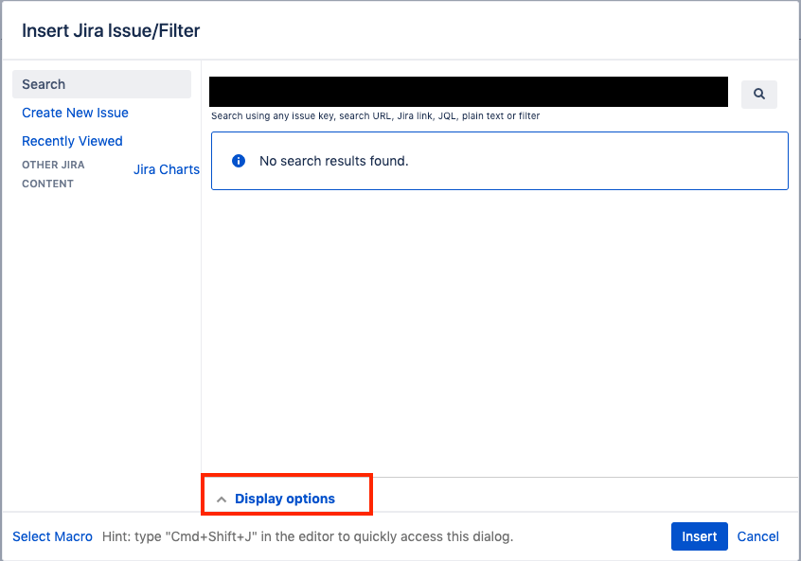The height and width of the screenshot is (561, 801).
Task: Open Create New Issue tab
Action: coord(75,113)
